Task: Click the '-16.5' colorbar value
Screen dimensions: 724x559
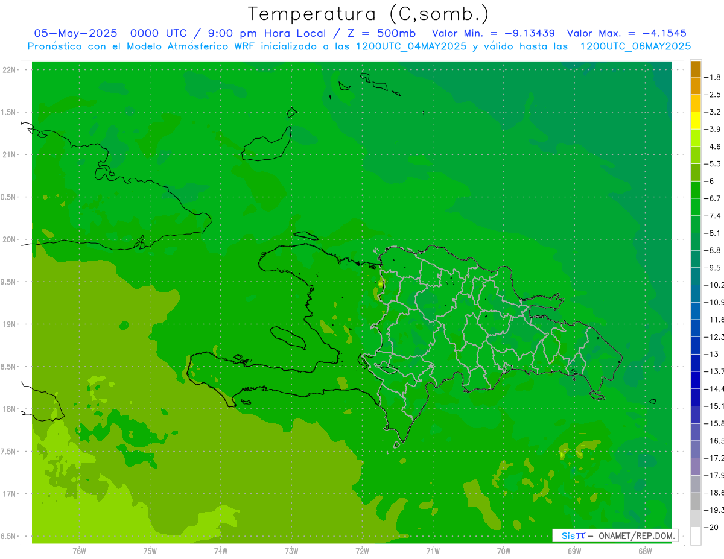Action: 714,441
